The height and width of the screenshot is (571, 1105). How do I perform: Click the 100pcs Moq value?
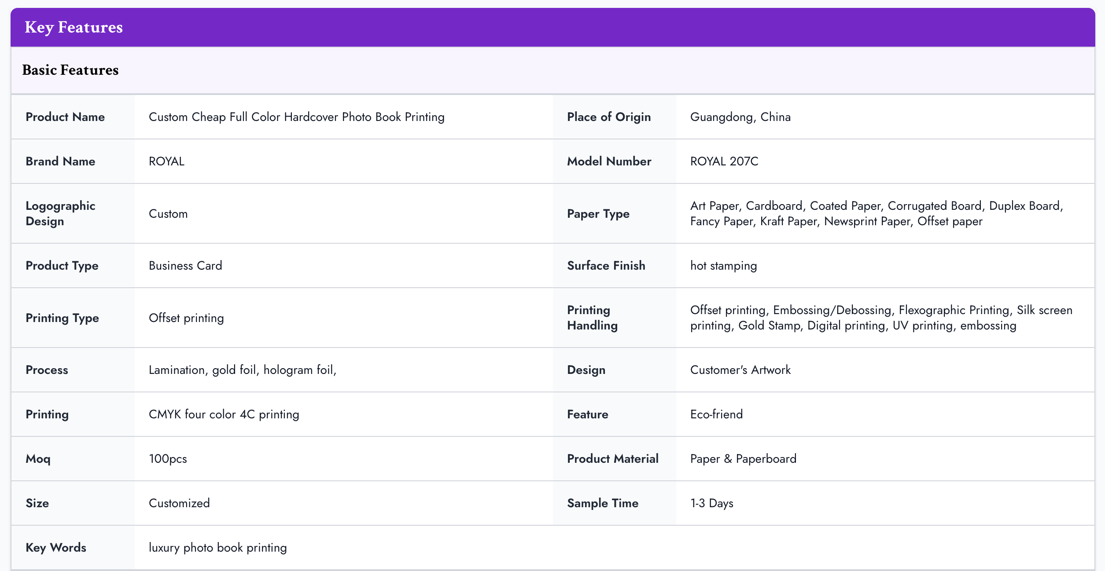pyautogui.click(x=168, y=459)
